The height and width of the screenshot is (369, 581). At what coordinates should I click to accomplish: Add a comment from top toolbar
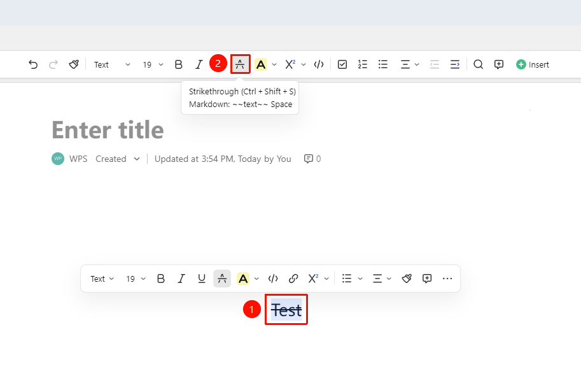(499, 64)
